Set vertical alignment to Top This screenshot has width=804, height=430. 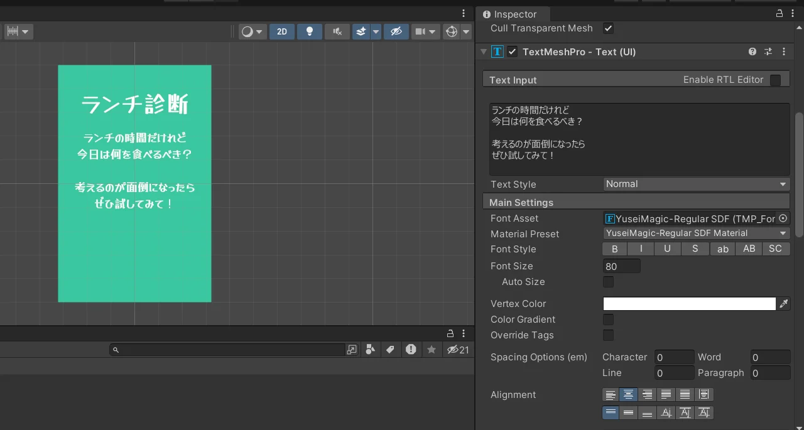pos(611,412)
